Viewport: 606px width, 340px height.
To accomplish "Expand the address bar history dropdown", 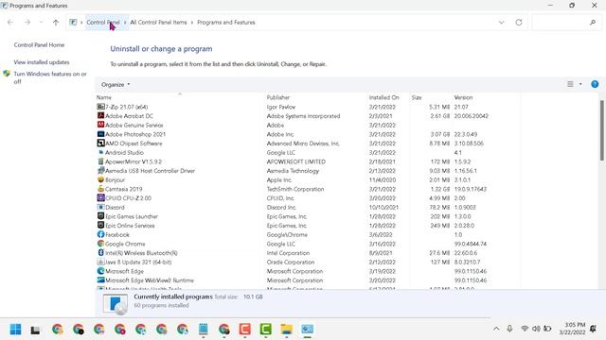I will [501, 23].
